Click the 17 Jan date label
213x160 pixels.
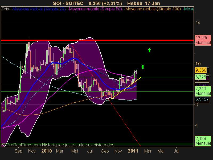click(152, 3)
